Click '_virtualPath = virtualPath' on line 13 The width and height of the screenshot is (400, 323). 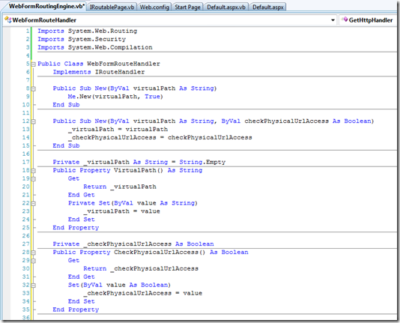click(118, 129)
